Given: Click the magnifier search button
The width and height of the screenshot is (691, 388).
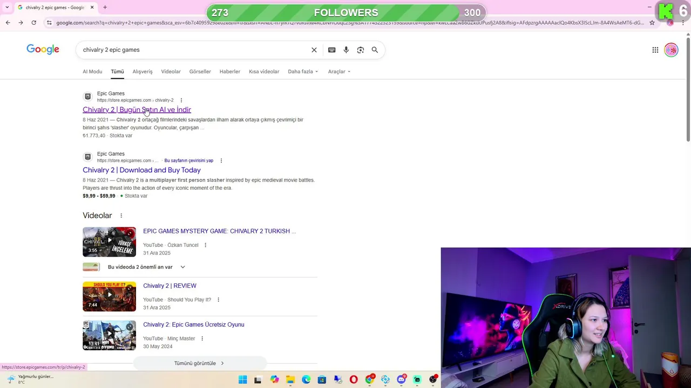Looking at the screenshot, I should (x=375, y=50).
